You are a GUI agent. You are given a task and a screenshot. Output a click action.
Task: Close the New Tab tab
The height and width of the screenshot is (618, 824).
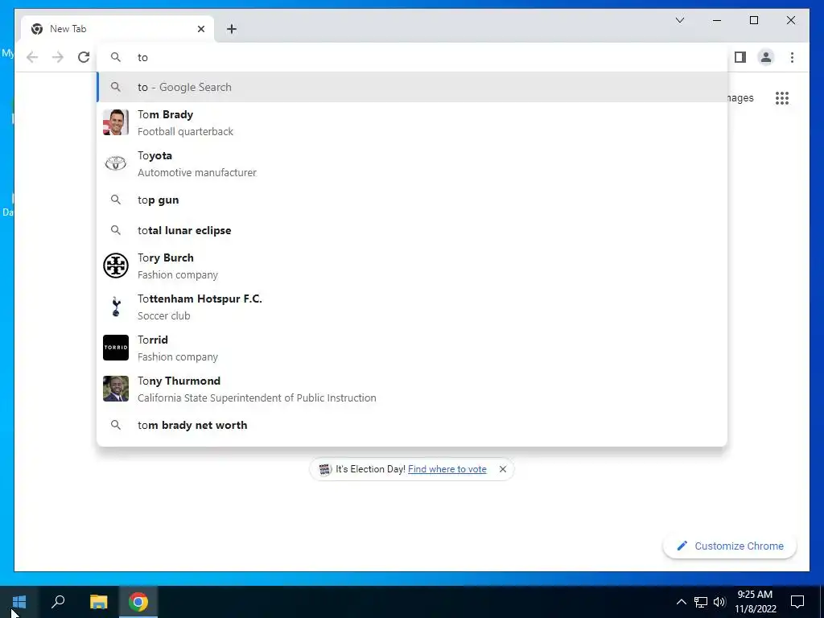(x=200, y=29)
